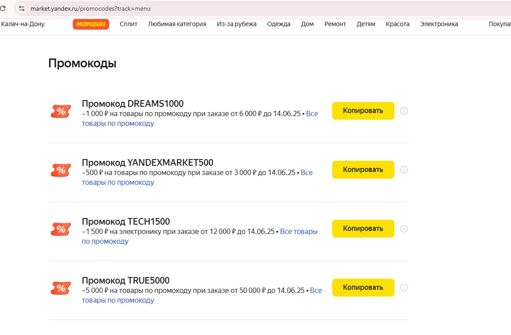Open Любимая категория section
The image size is (511, 335).
click(x=177, y=24)
